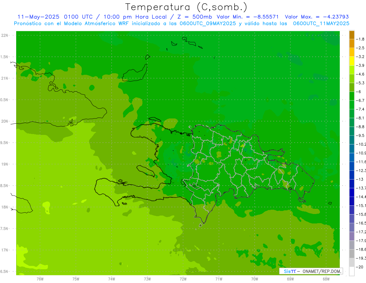Click the 69W longitude axis label
Viewport: 366px width, 283px height.
click(290, 279)
